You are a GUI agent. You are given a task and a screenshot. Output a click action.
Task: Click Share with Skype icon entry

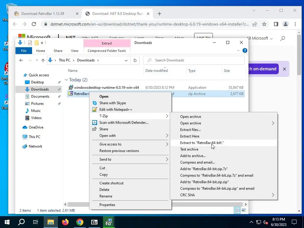tap(95, 103)
